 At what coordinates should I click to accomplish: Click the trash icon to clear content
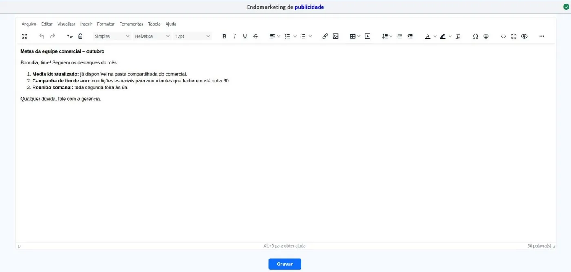click(80, 36)
